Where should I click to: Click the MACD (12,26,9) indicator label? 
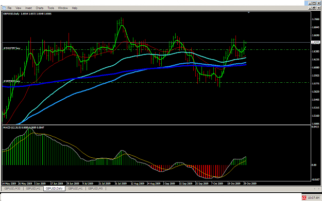[24, 127]
